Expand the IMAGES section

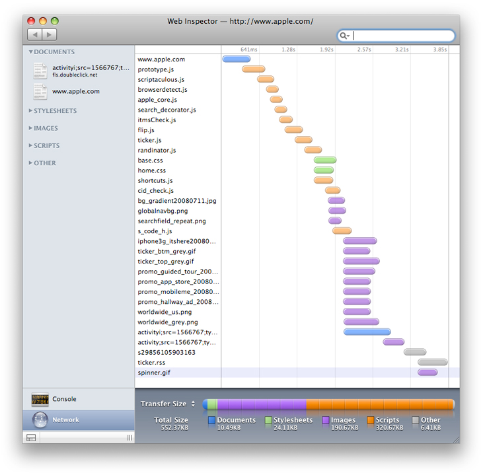click(30, 128)
